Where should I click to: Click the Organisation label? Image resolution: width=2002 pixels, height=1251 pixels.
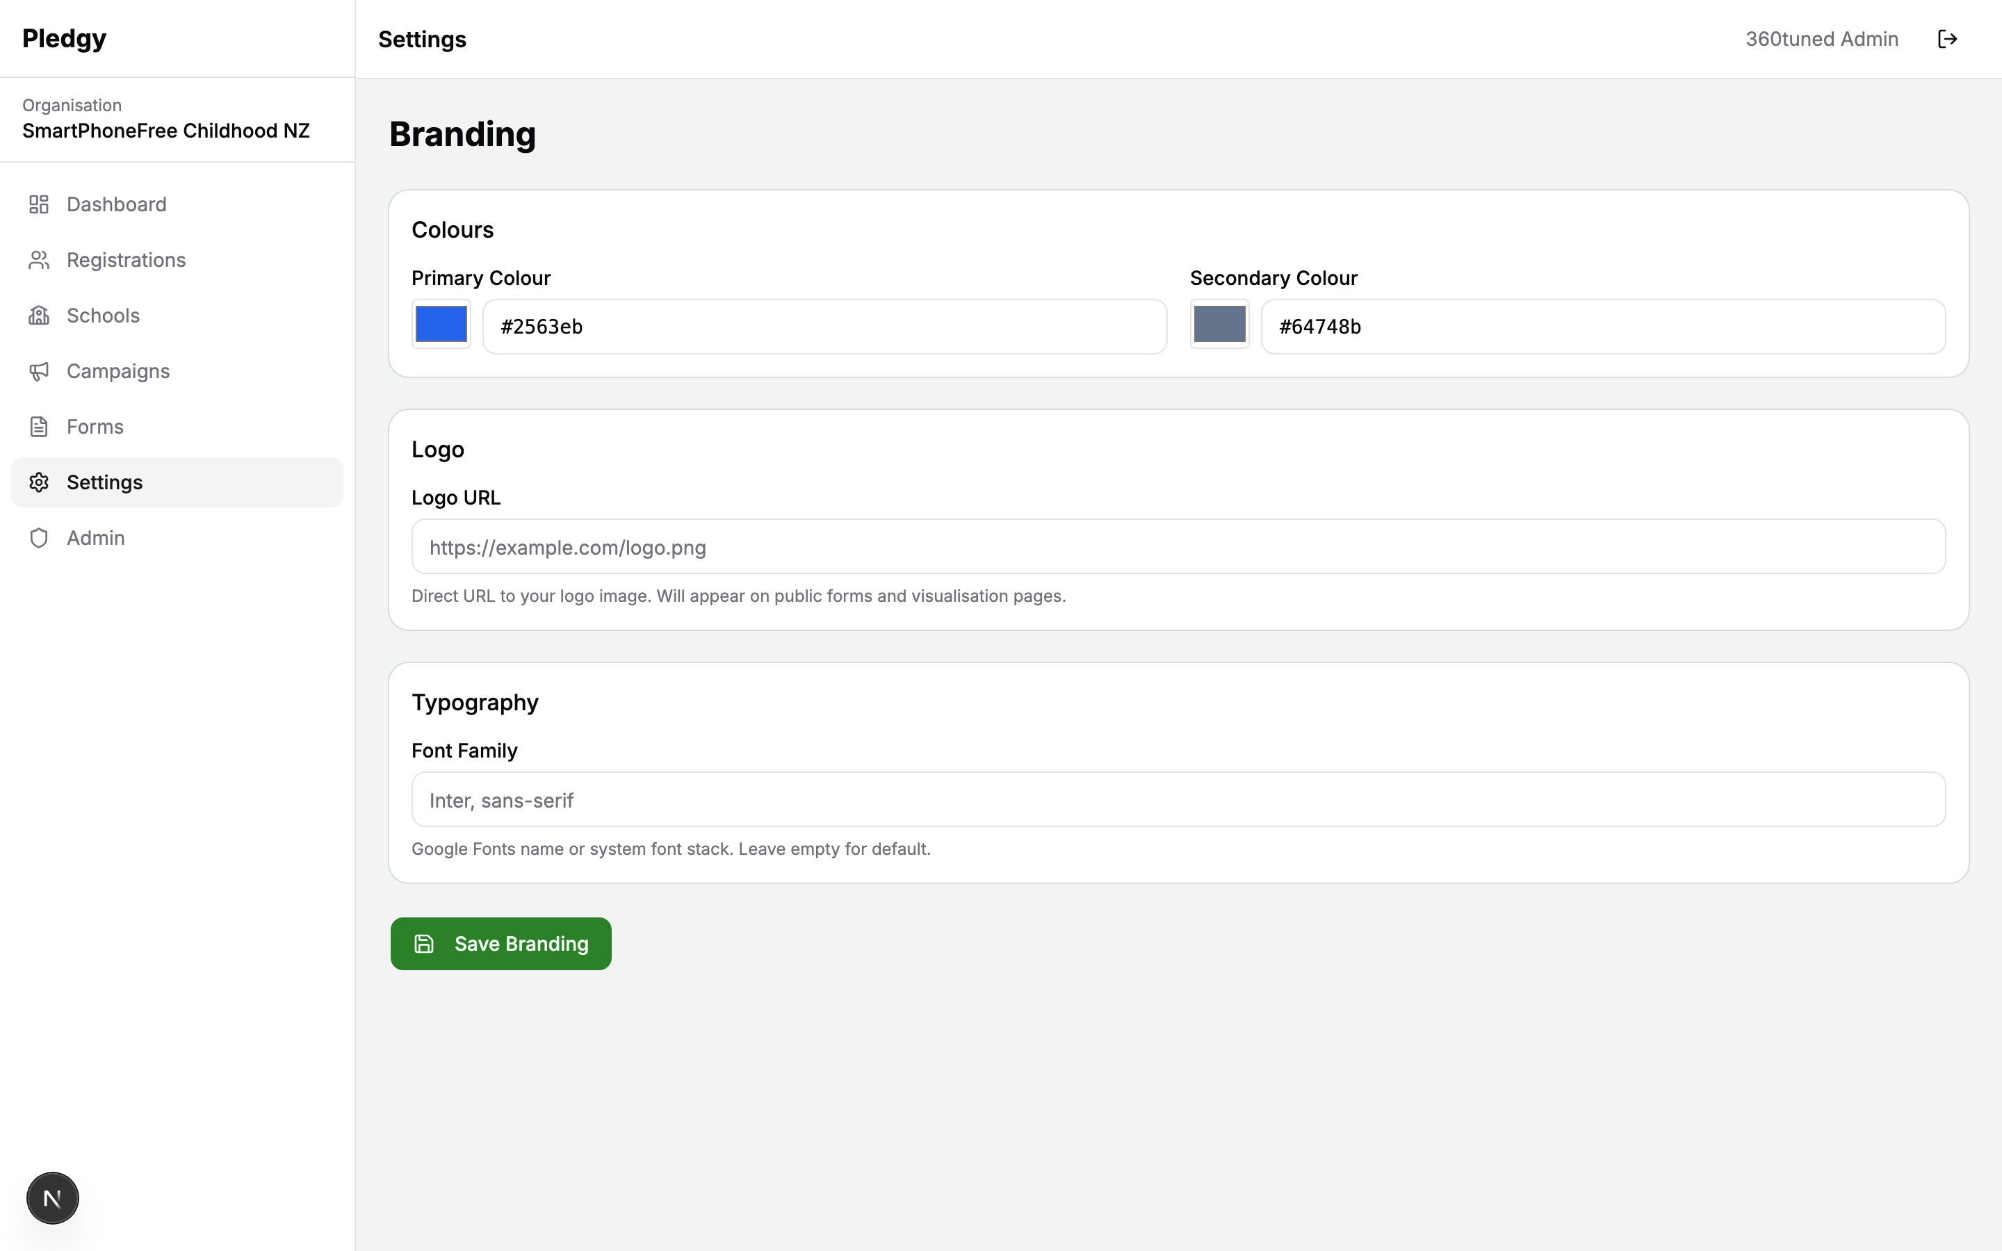pyautogui.click(x=72, y=105)
